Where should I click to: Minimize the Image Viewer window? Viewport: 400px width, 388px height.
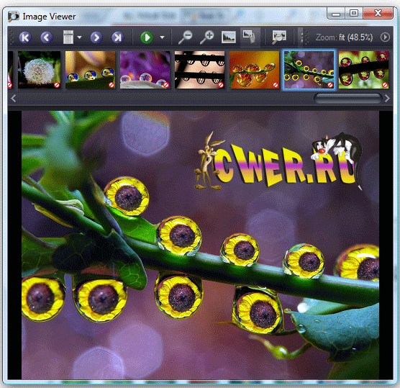[x=336, y=13]
